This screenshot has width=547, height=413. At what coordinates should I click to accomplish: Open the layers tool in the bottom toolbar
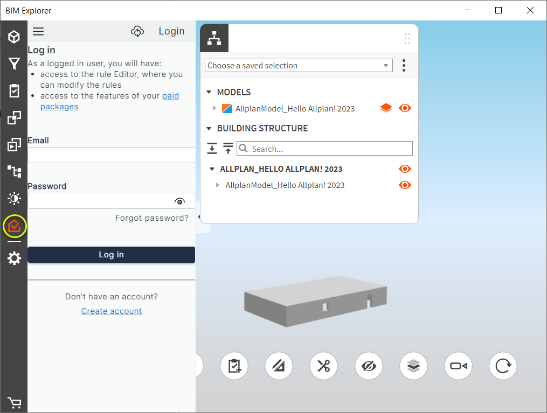(413, 366)
